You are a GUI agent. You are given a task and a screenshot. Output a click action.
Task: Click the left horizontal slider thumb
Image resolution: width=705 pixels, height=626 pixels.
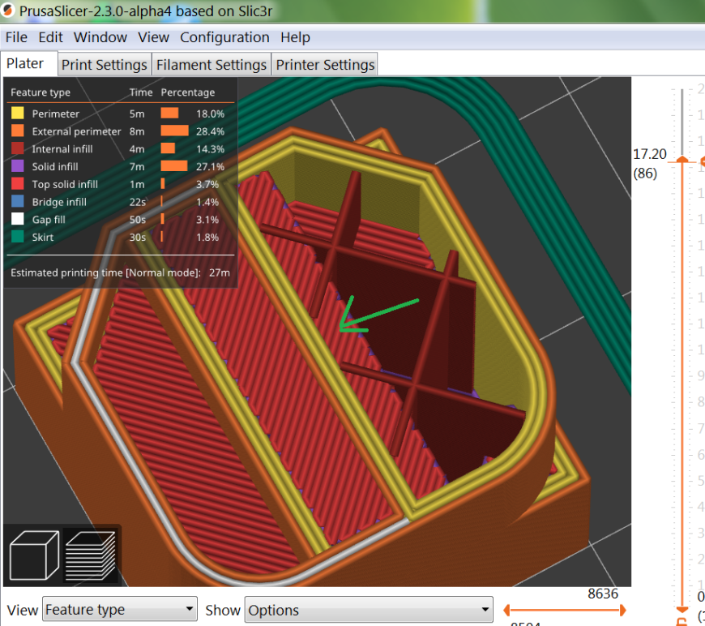pyautogui.click(x=506, y=611)
